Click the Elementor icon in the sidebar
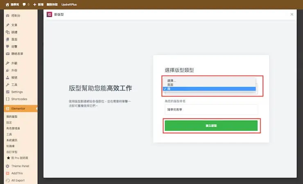The height and width of the screenshot is (184, 303). (7, 109)
